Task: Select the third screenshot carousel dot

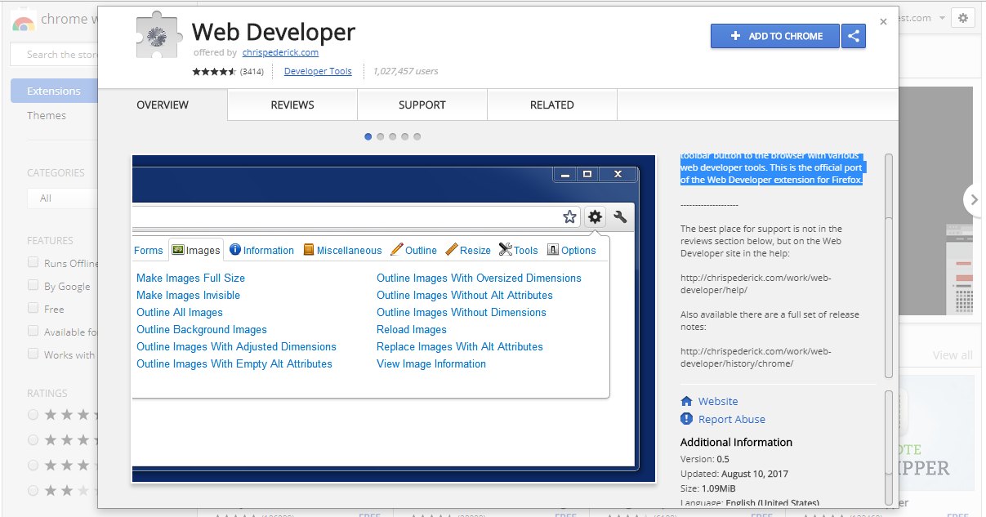Action: pos(393,136)
